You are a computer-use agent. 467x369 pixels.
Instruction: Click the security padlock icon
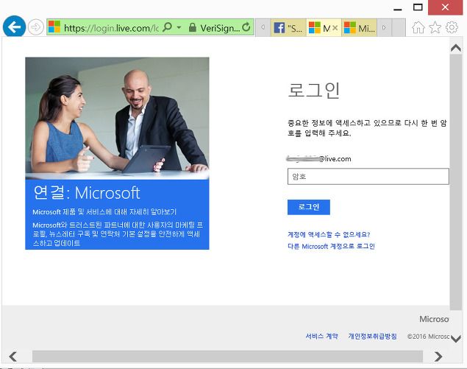(x=193, y=27)
